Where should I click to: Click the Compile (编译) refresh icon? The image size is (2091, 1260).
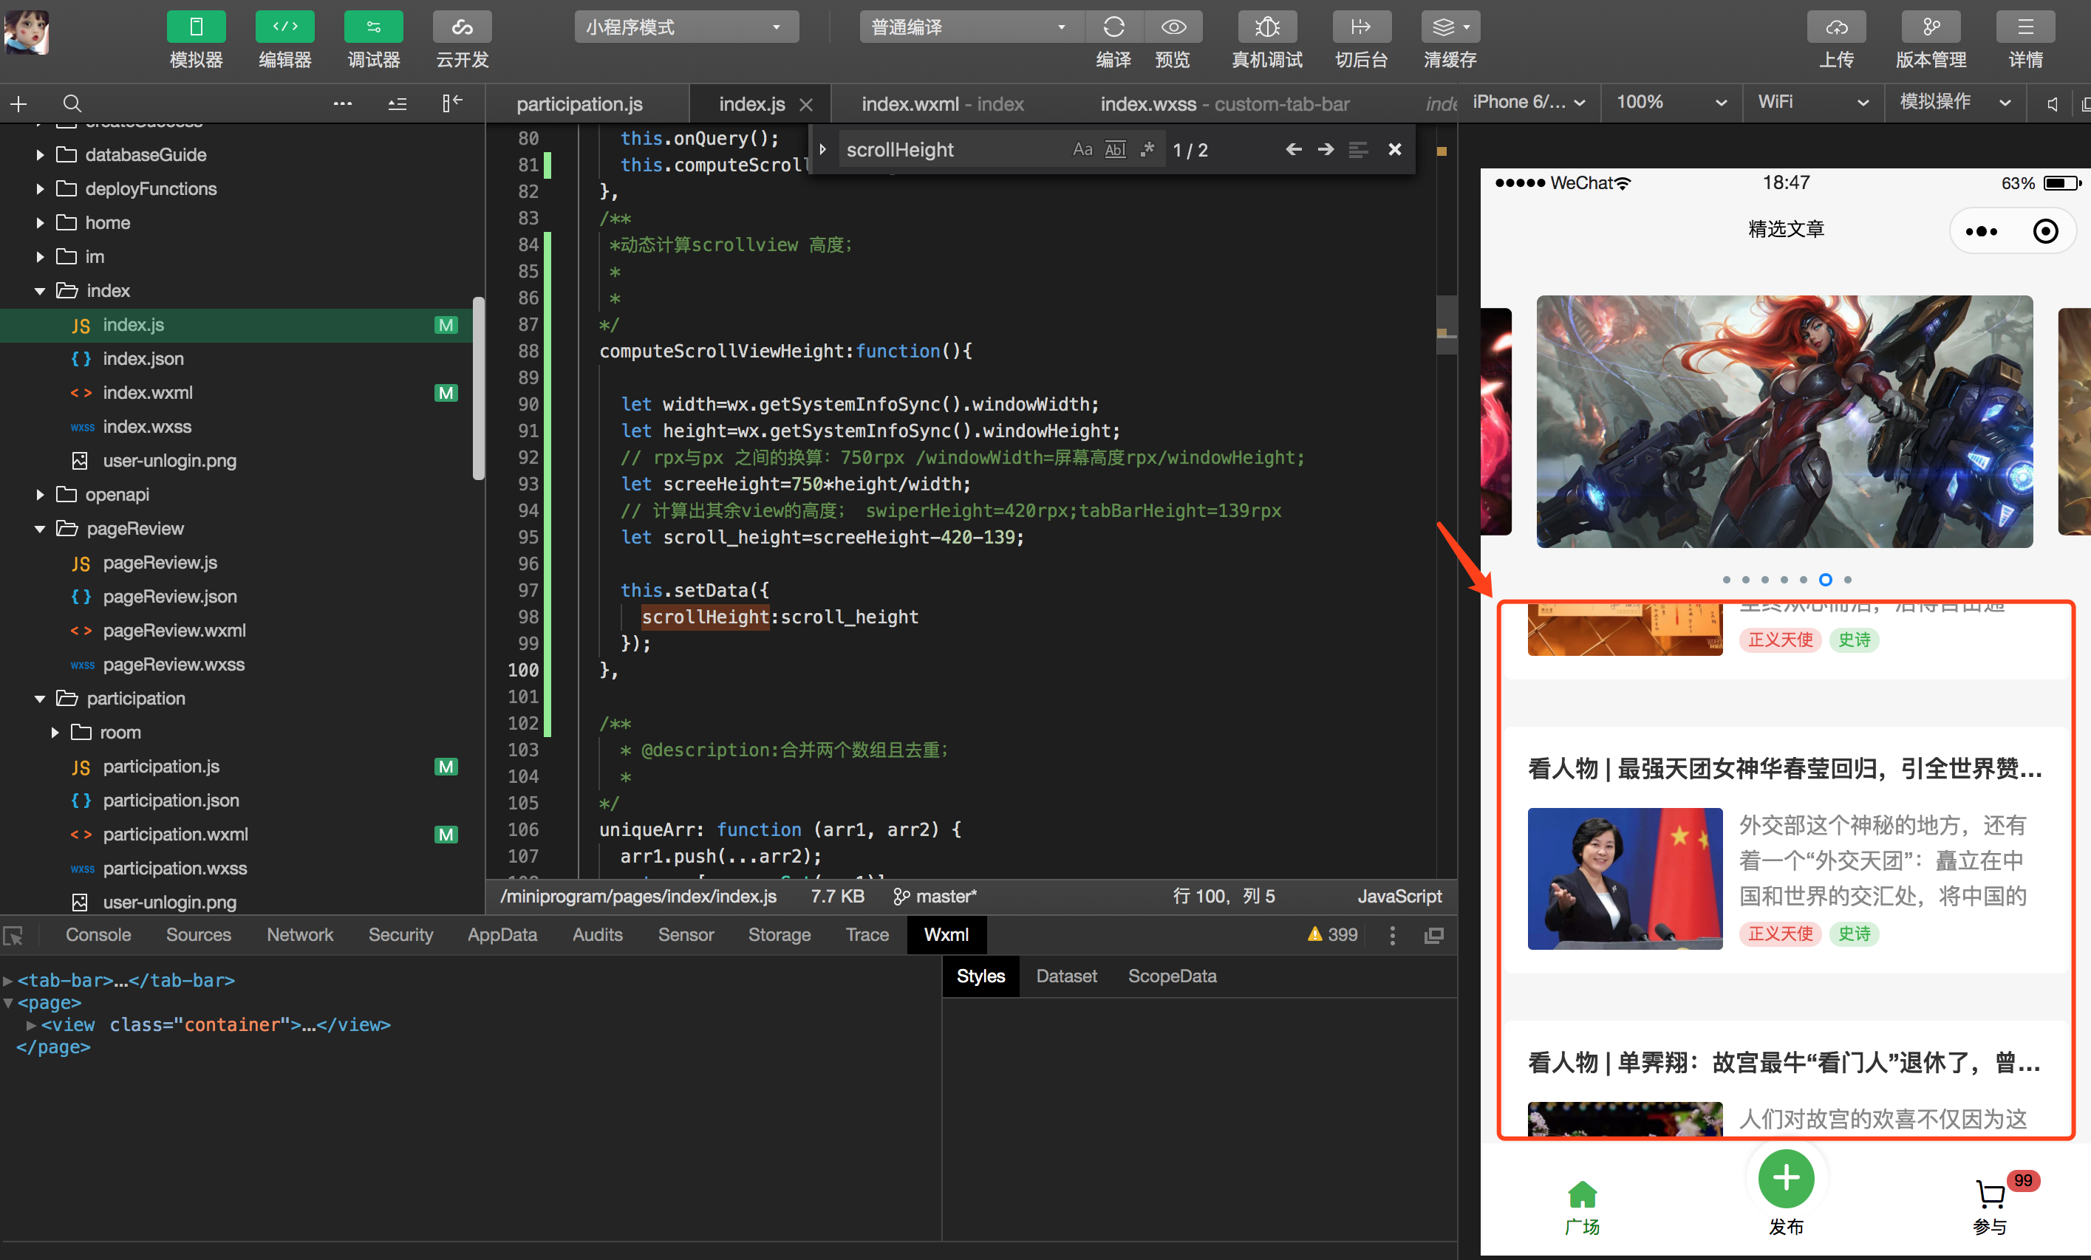point(1113,27)
